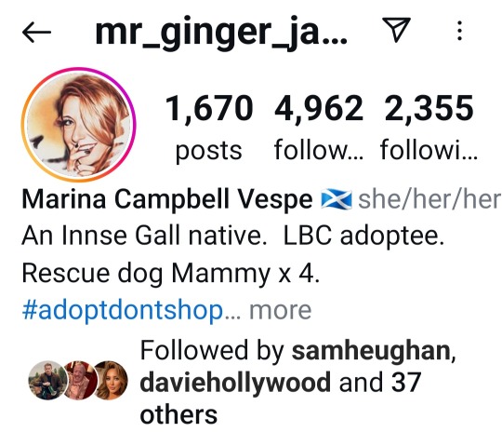
Task: Expand bio with the more link
Action: [280, 311]
